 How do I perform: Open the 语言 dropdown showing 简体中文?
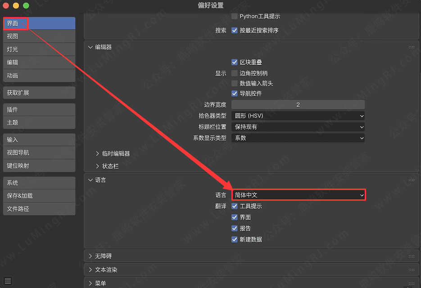(x=298, y=195)
